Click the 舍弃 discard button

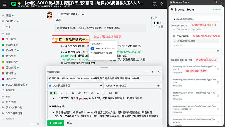[69, 123]
